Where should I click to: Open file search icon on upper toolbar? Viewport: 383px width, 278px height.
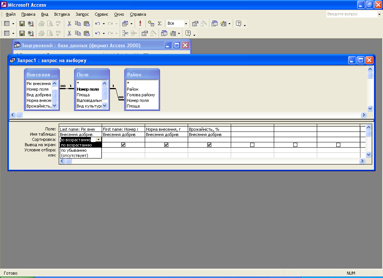point(31,24)
